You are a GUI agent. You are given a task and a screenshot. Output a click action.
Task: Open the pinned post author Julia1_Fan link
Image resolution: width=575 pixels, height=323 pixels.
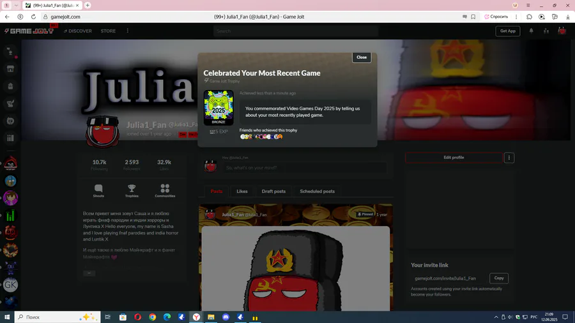point(233,214)
